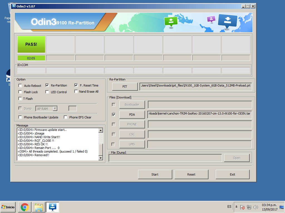Uncheck the PDA file checkbox

[x=114, y=115]
